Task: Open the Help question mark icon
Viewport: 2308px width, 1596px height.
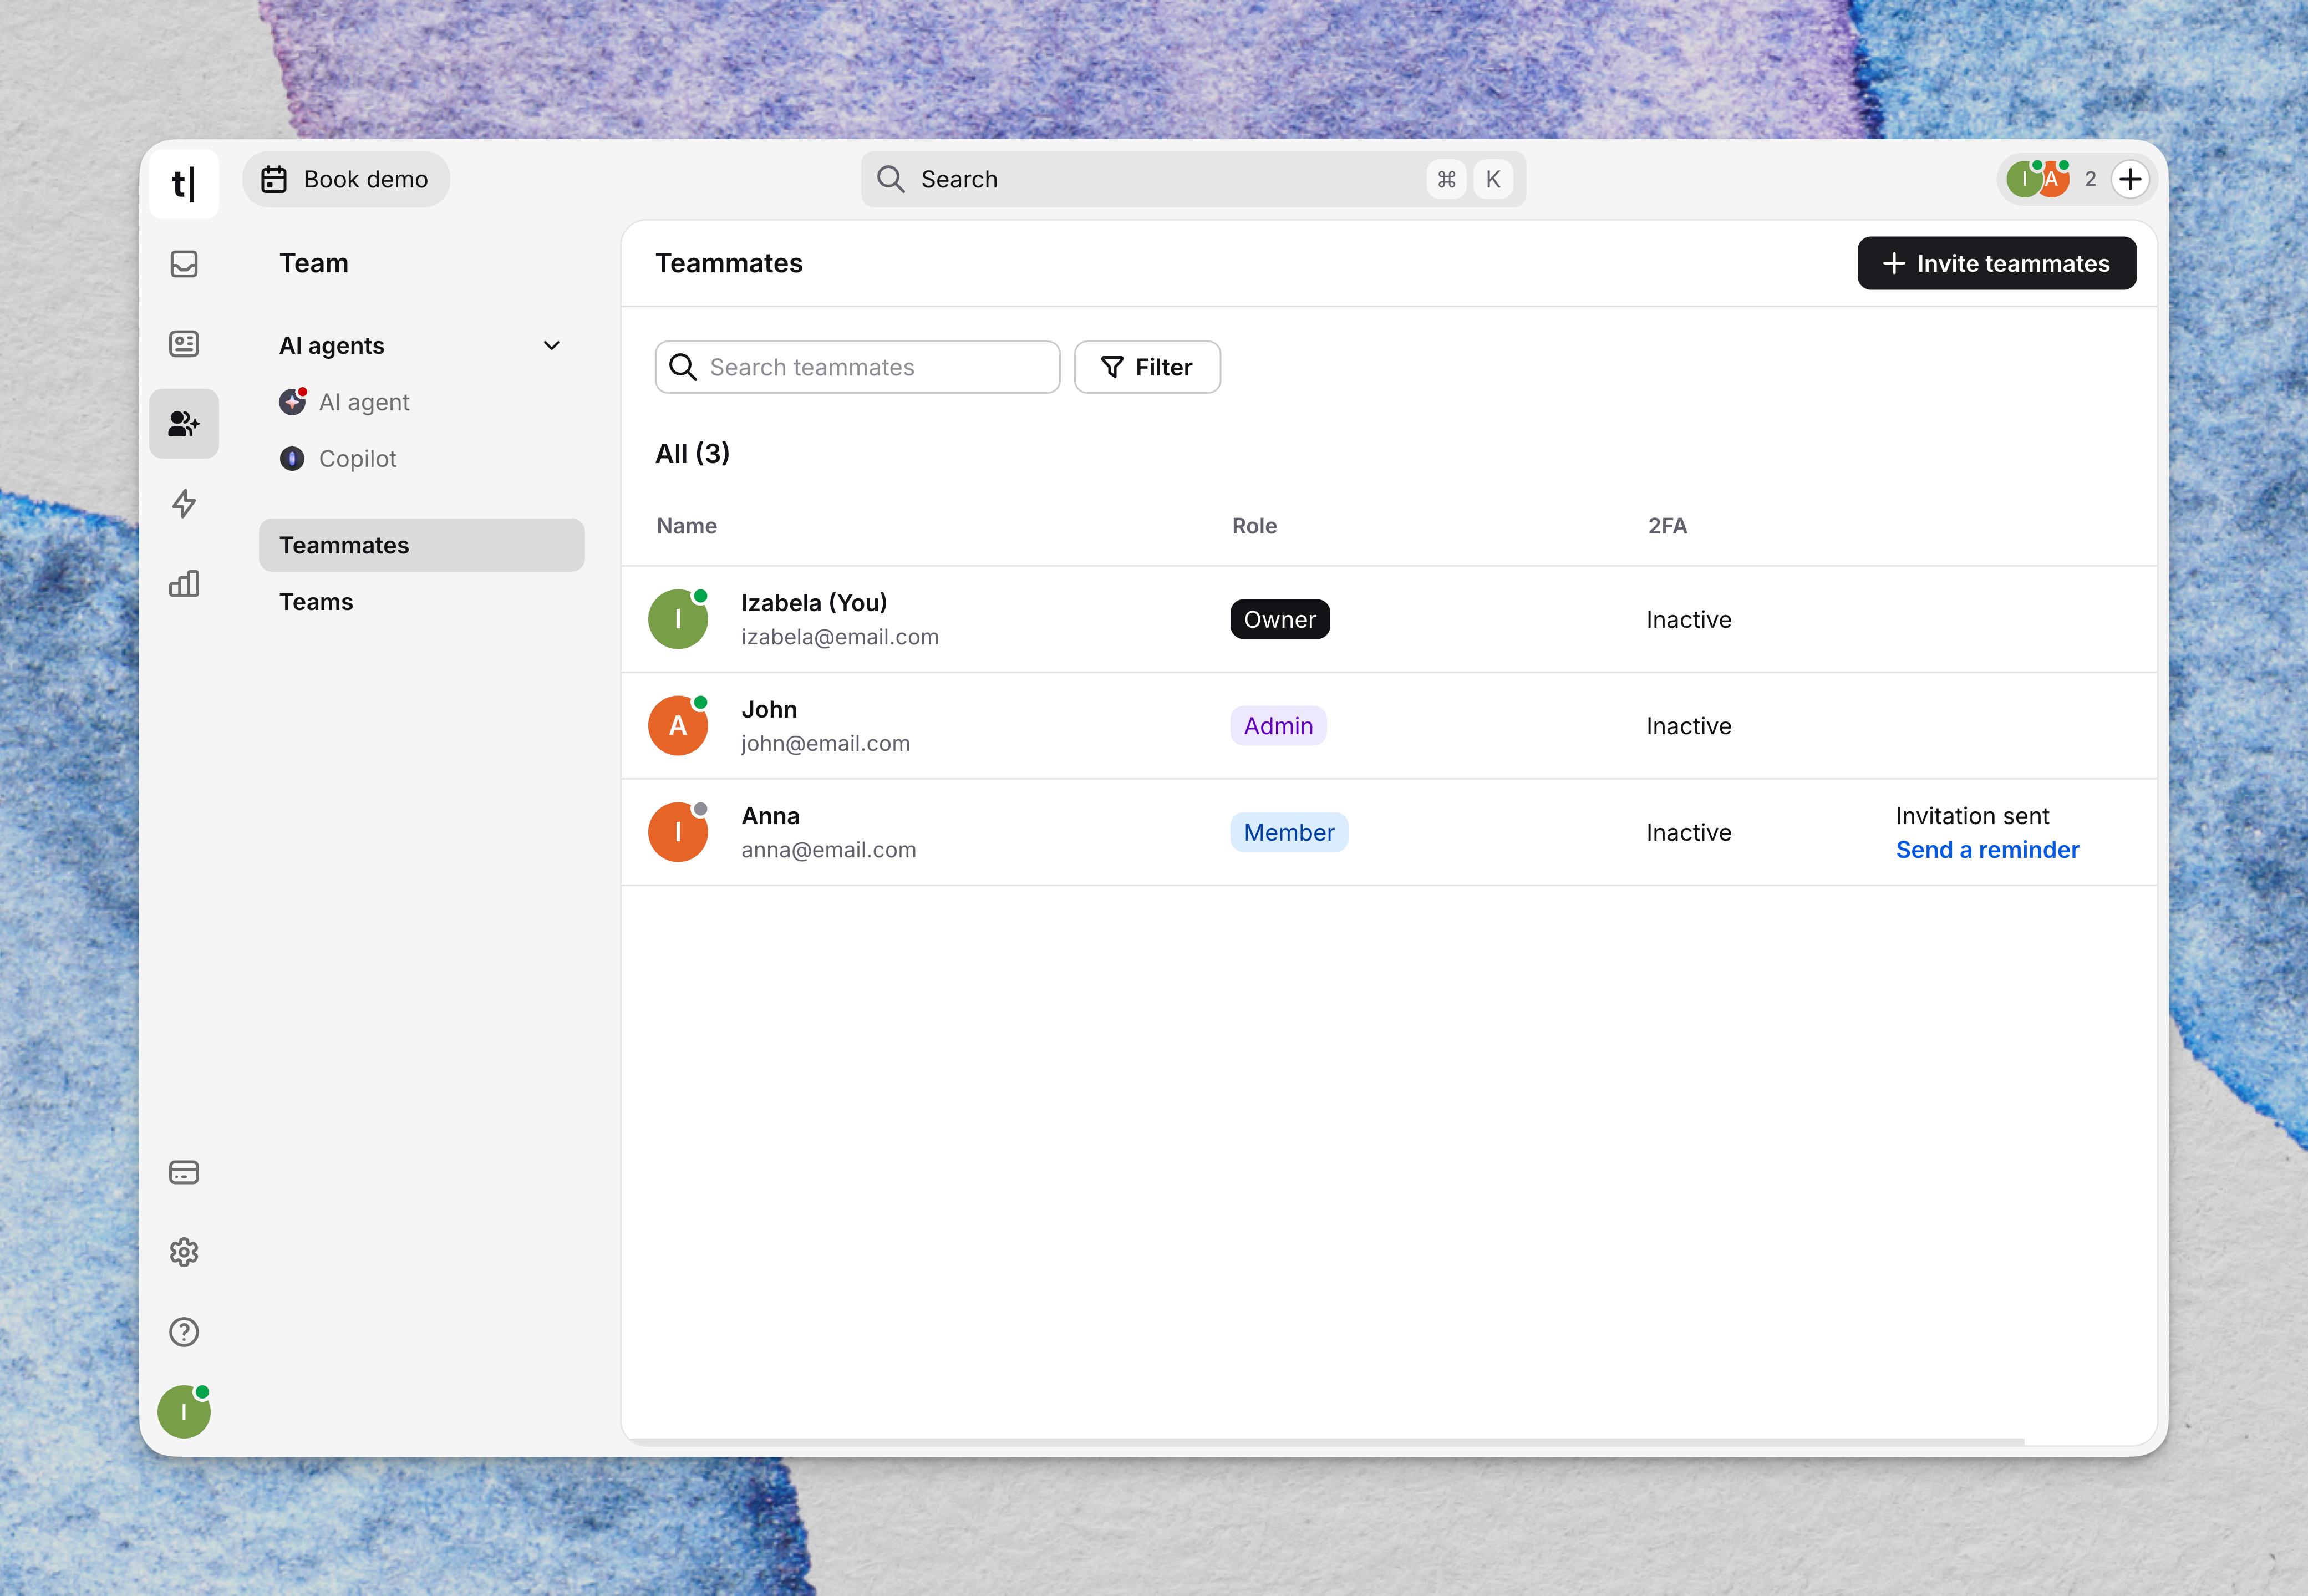Action: (x=184, y=1332)
